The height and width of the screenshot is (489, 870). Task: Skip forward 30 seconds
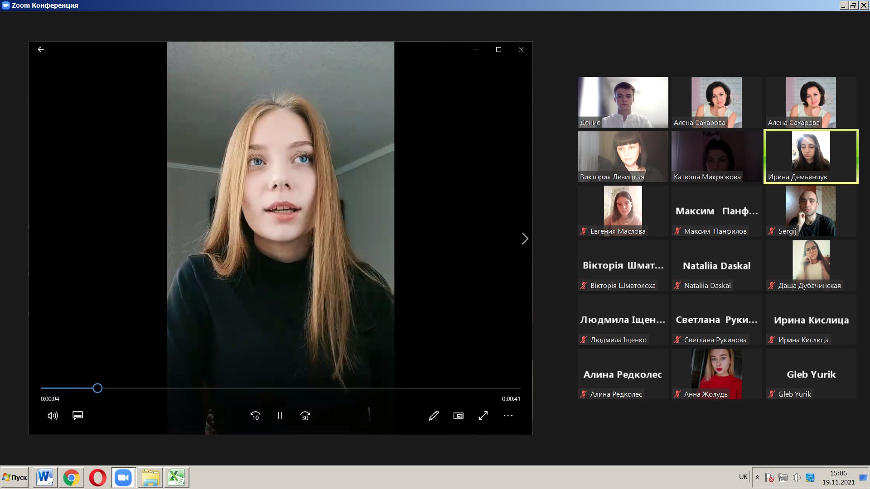pyautogui.click(x=305, y=416)
